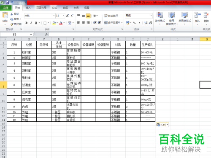Open Conditional Formatting menu

click(x=160, y=19)
